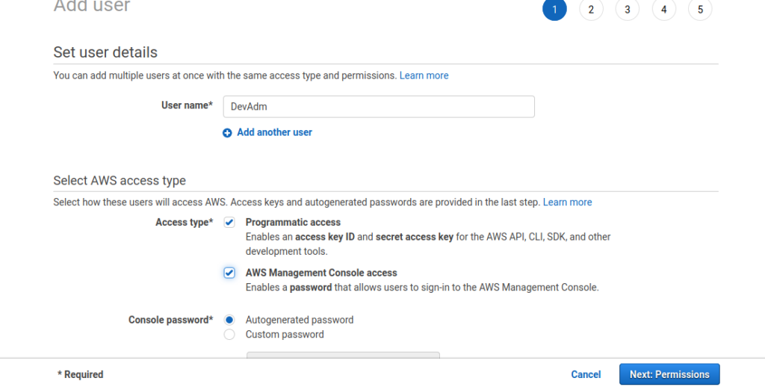Viewport: 765px width, 387px height.
Task: Click the AWS Management Console access label
Action: (x=321, y=273)
